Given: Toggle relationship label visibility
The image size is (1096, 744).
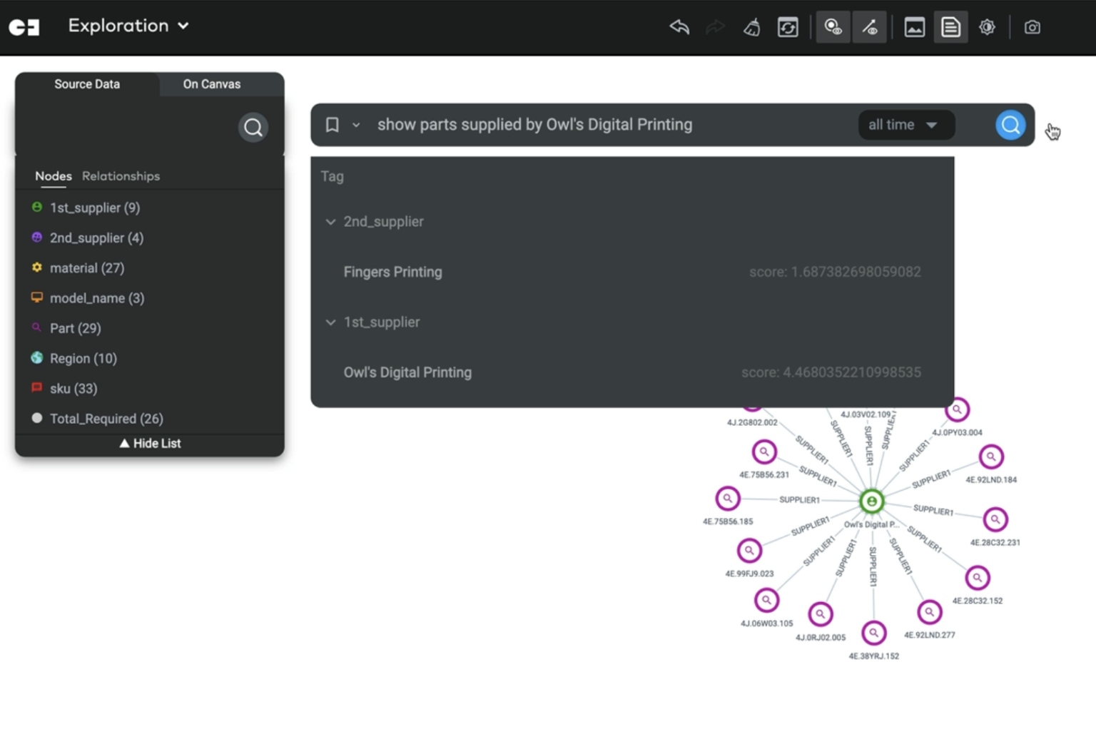Looking at the screenshot, I should coord(869,27).
